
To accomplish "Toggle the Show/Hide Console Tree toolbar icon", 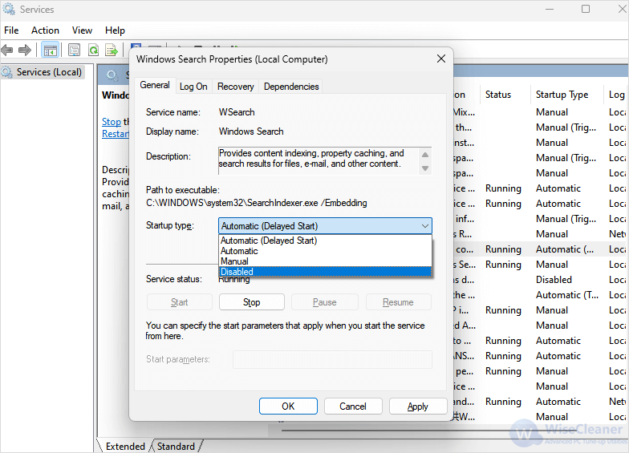I will [50, 50].
